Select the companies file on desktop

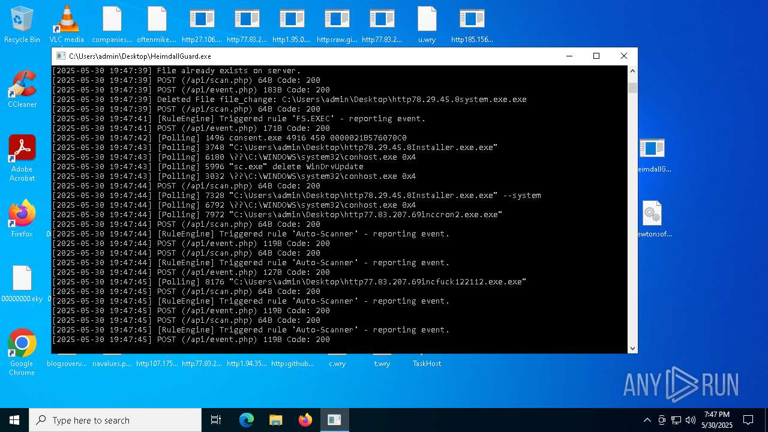click(112, 24)
